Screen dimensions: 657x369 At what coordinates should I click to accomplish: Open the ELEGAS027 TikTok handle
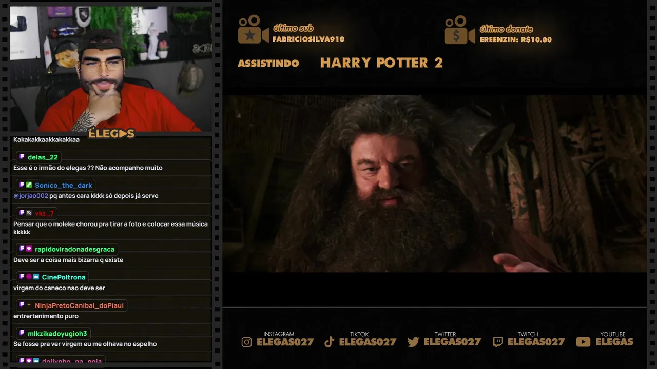point(368,342)
